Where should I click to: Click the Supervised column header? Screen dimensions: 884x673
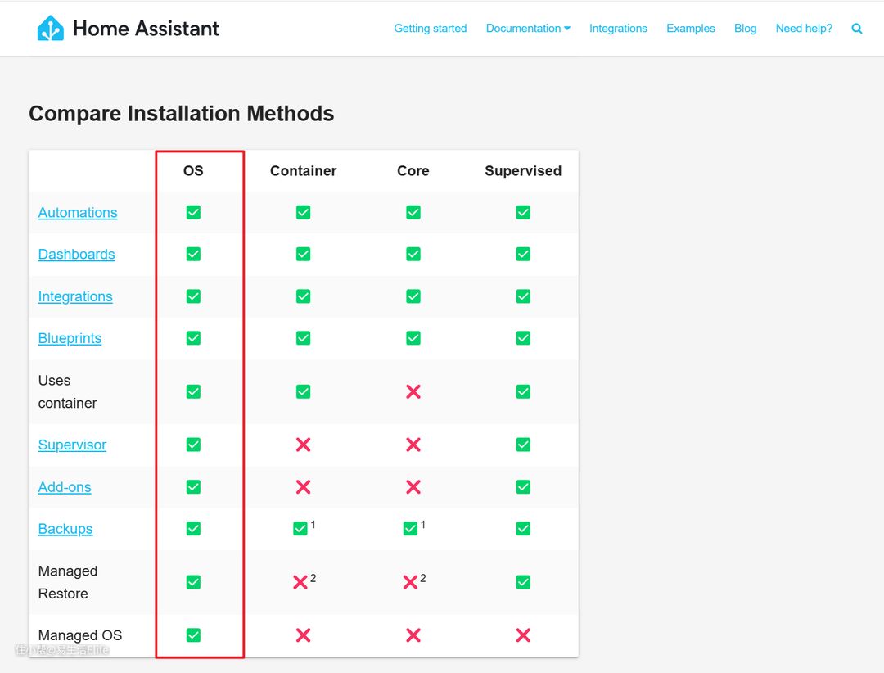(523, 171)
